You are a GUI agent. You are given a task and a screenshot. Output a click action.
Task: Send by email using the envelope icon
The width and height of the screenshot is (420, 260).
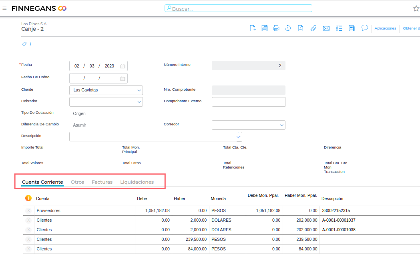(x=326, y=28)
